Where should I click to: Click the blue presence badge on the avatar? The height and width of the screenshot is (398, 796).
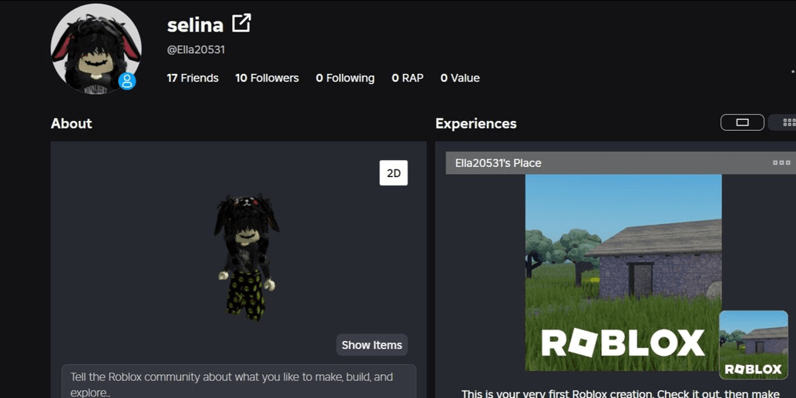click(x=127, y=81)
